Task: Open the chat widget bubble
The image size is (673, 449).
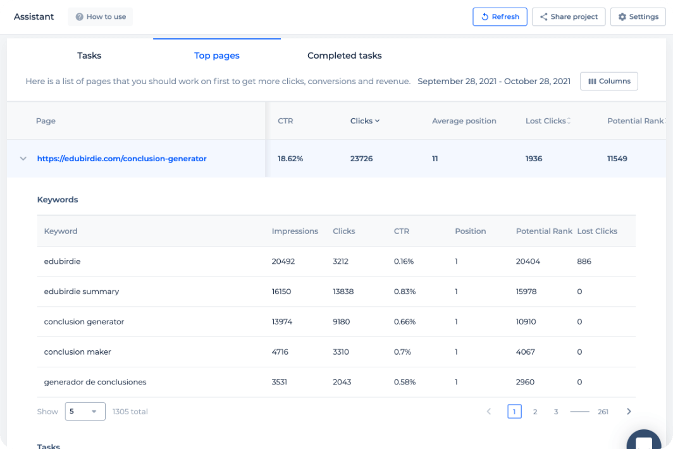Action: (x=644, y=440)
